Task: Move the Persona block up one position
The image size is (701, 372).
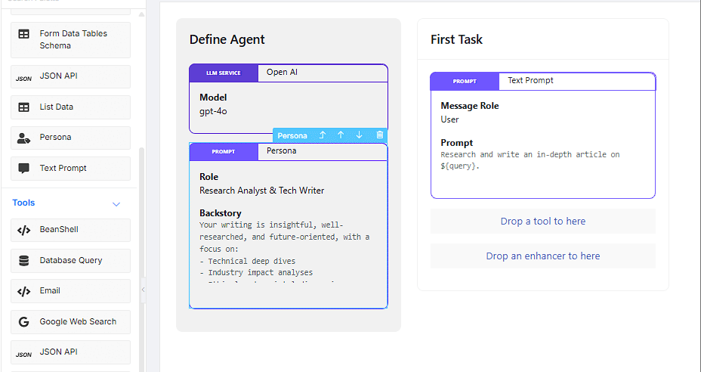Action: [x=341, y=135]
